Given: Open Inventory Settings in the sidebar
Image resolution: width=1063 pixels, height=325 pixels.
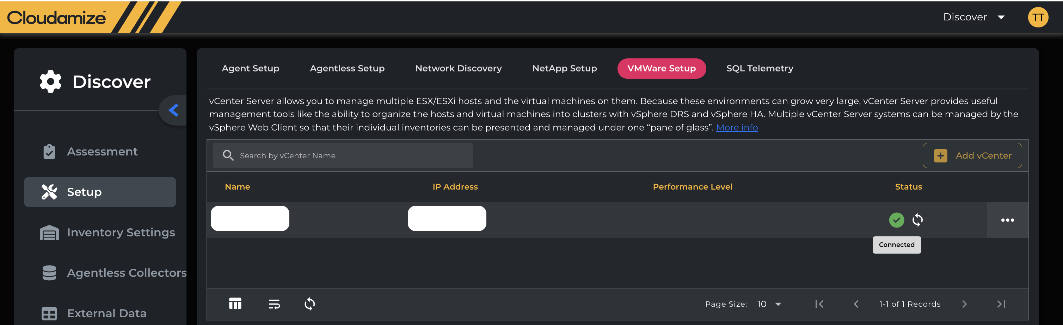Looking at the screenshot, I should (121, 232).
